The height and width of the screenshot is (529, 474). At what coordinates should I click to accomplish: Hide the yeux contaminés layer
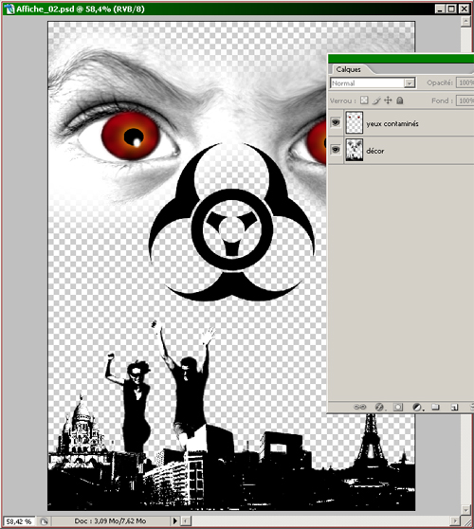click(336, 122)
